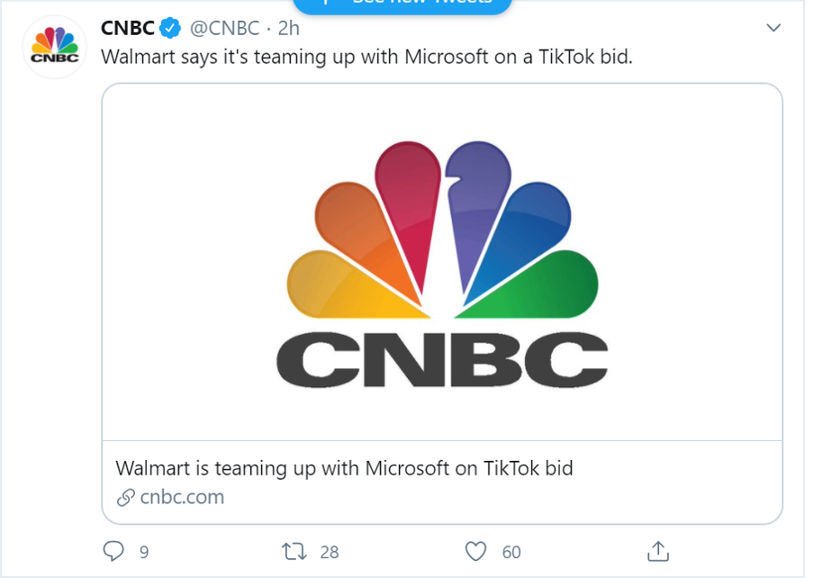
Task: Click the like count showing 60
Action: pos(511,550)
